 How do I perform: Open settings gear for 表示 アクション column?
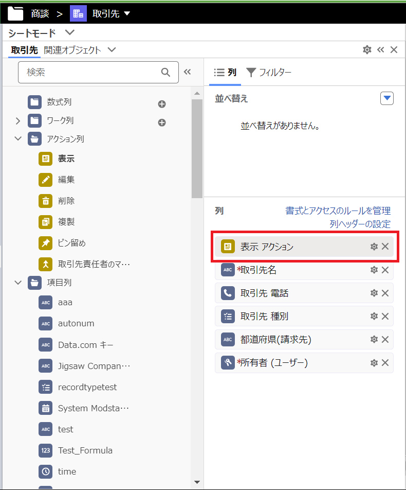374,247
